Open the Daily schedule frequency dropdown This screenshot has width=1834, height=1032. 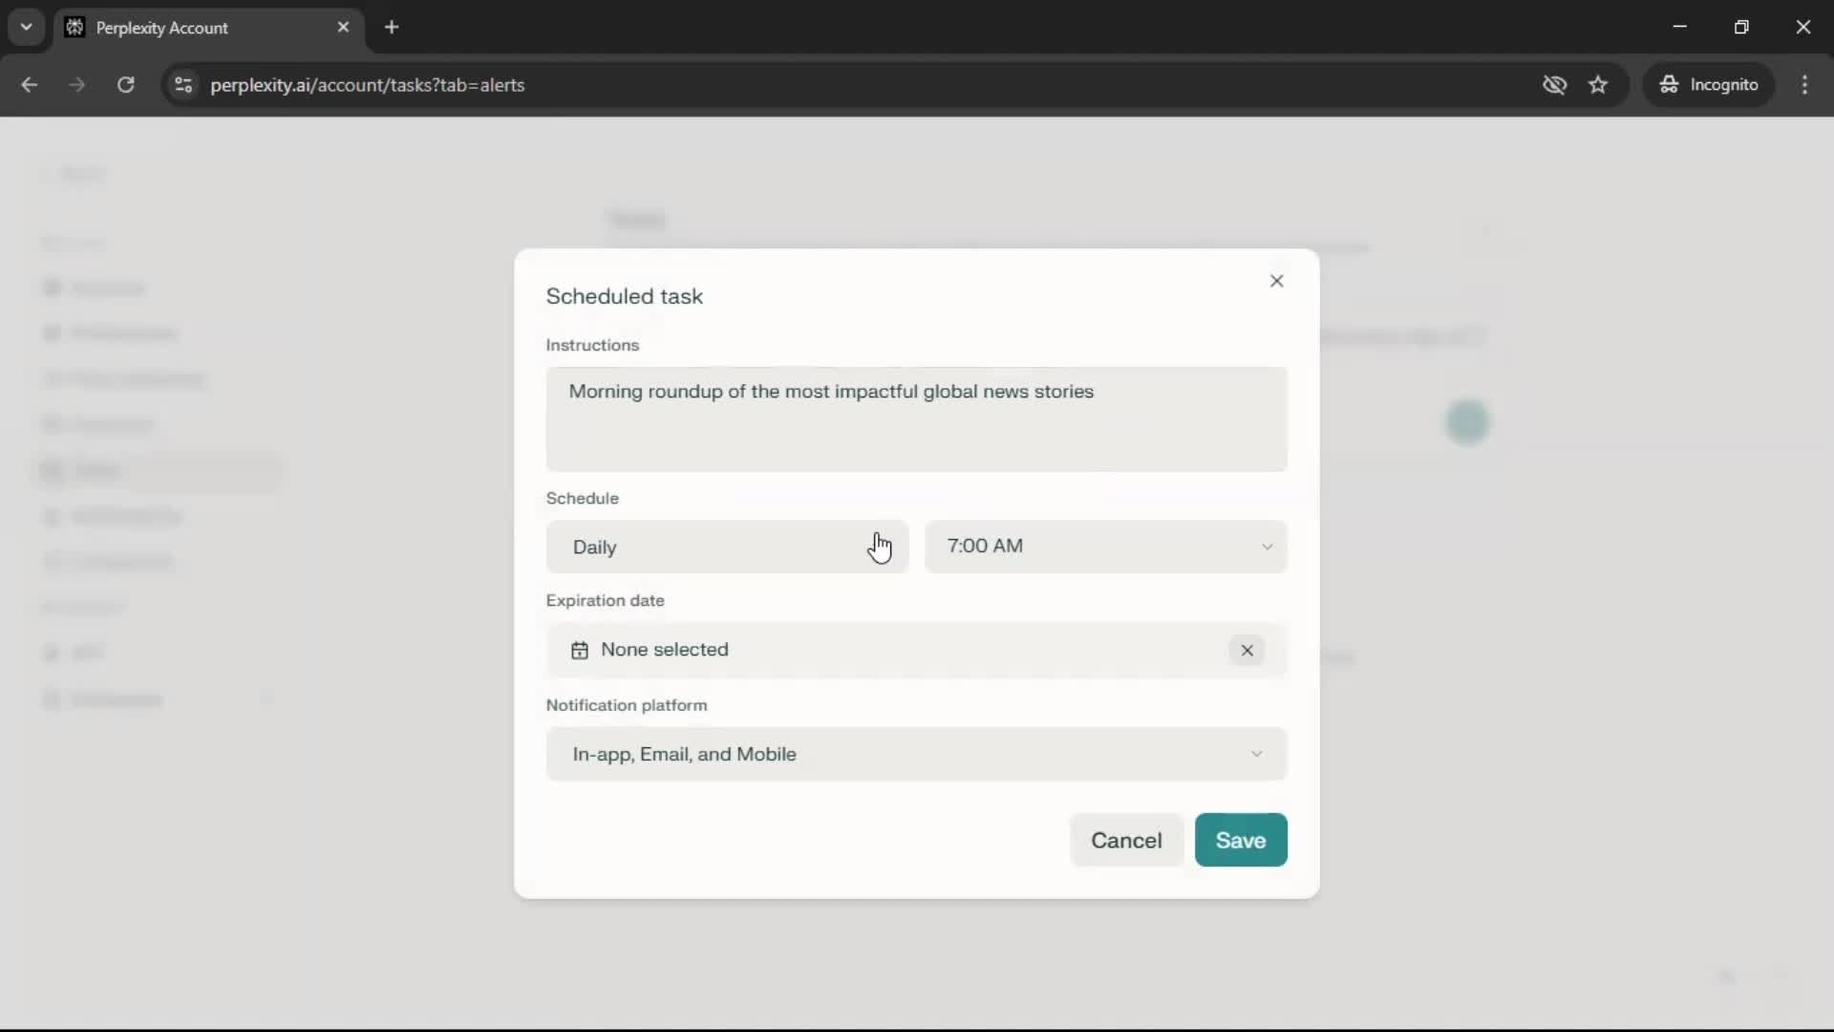(x=726, y=547)
